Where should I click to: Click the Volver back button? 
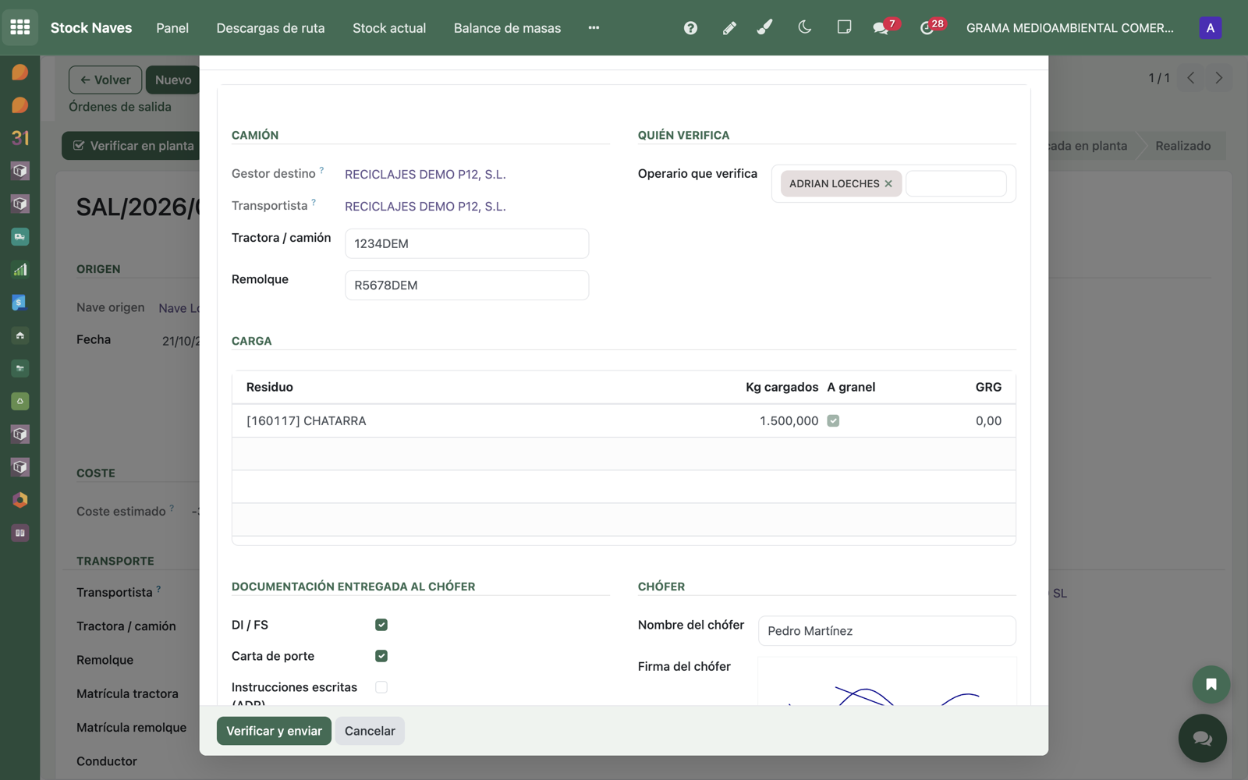click(x=105, y=80)
